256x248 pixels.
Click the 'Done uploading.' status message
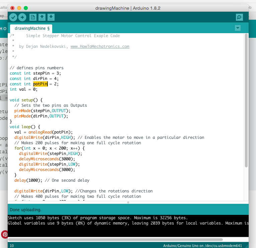click(x=25, y=210)
